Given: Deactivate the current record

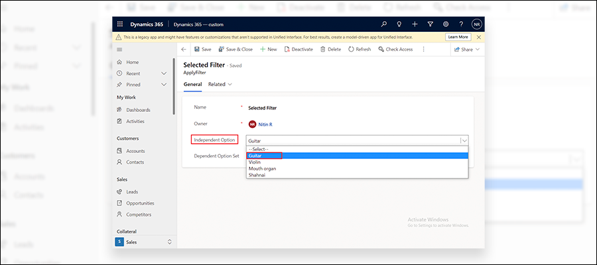Looking at the screenshot, I should 299,50.
